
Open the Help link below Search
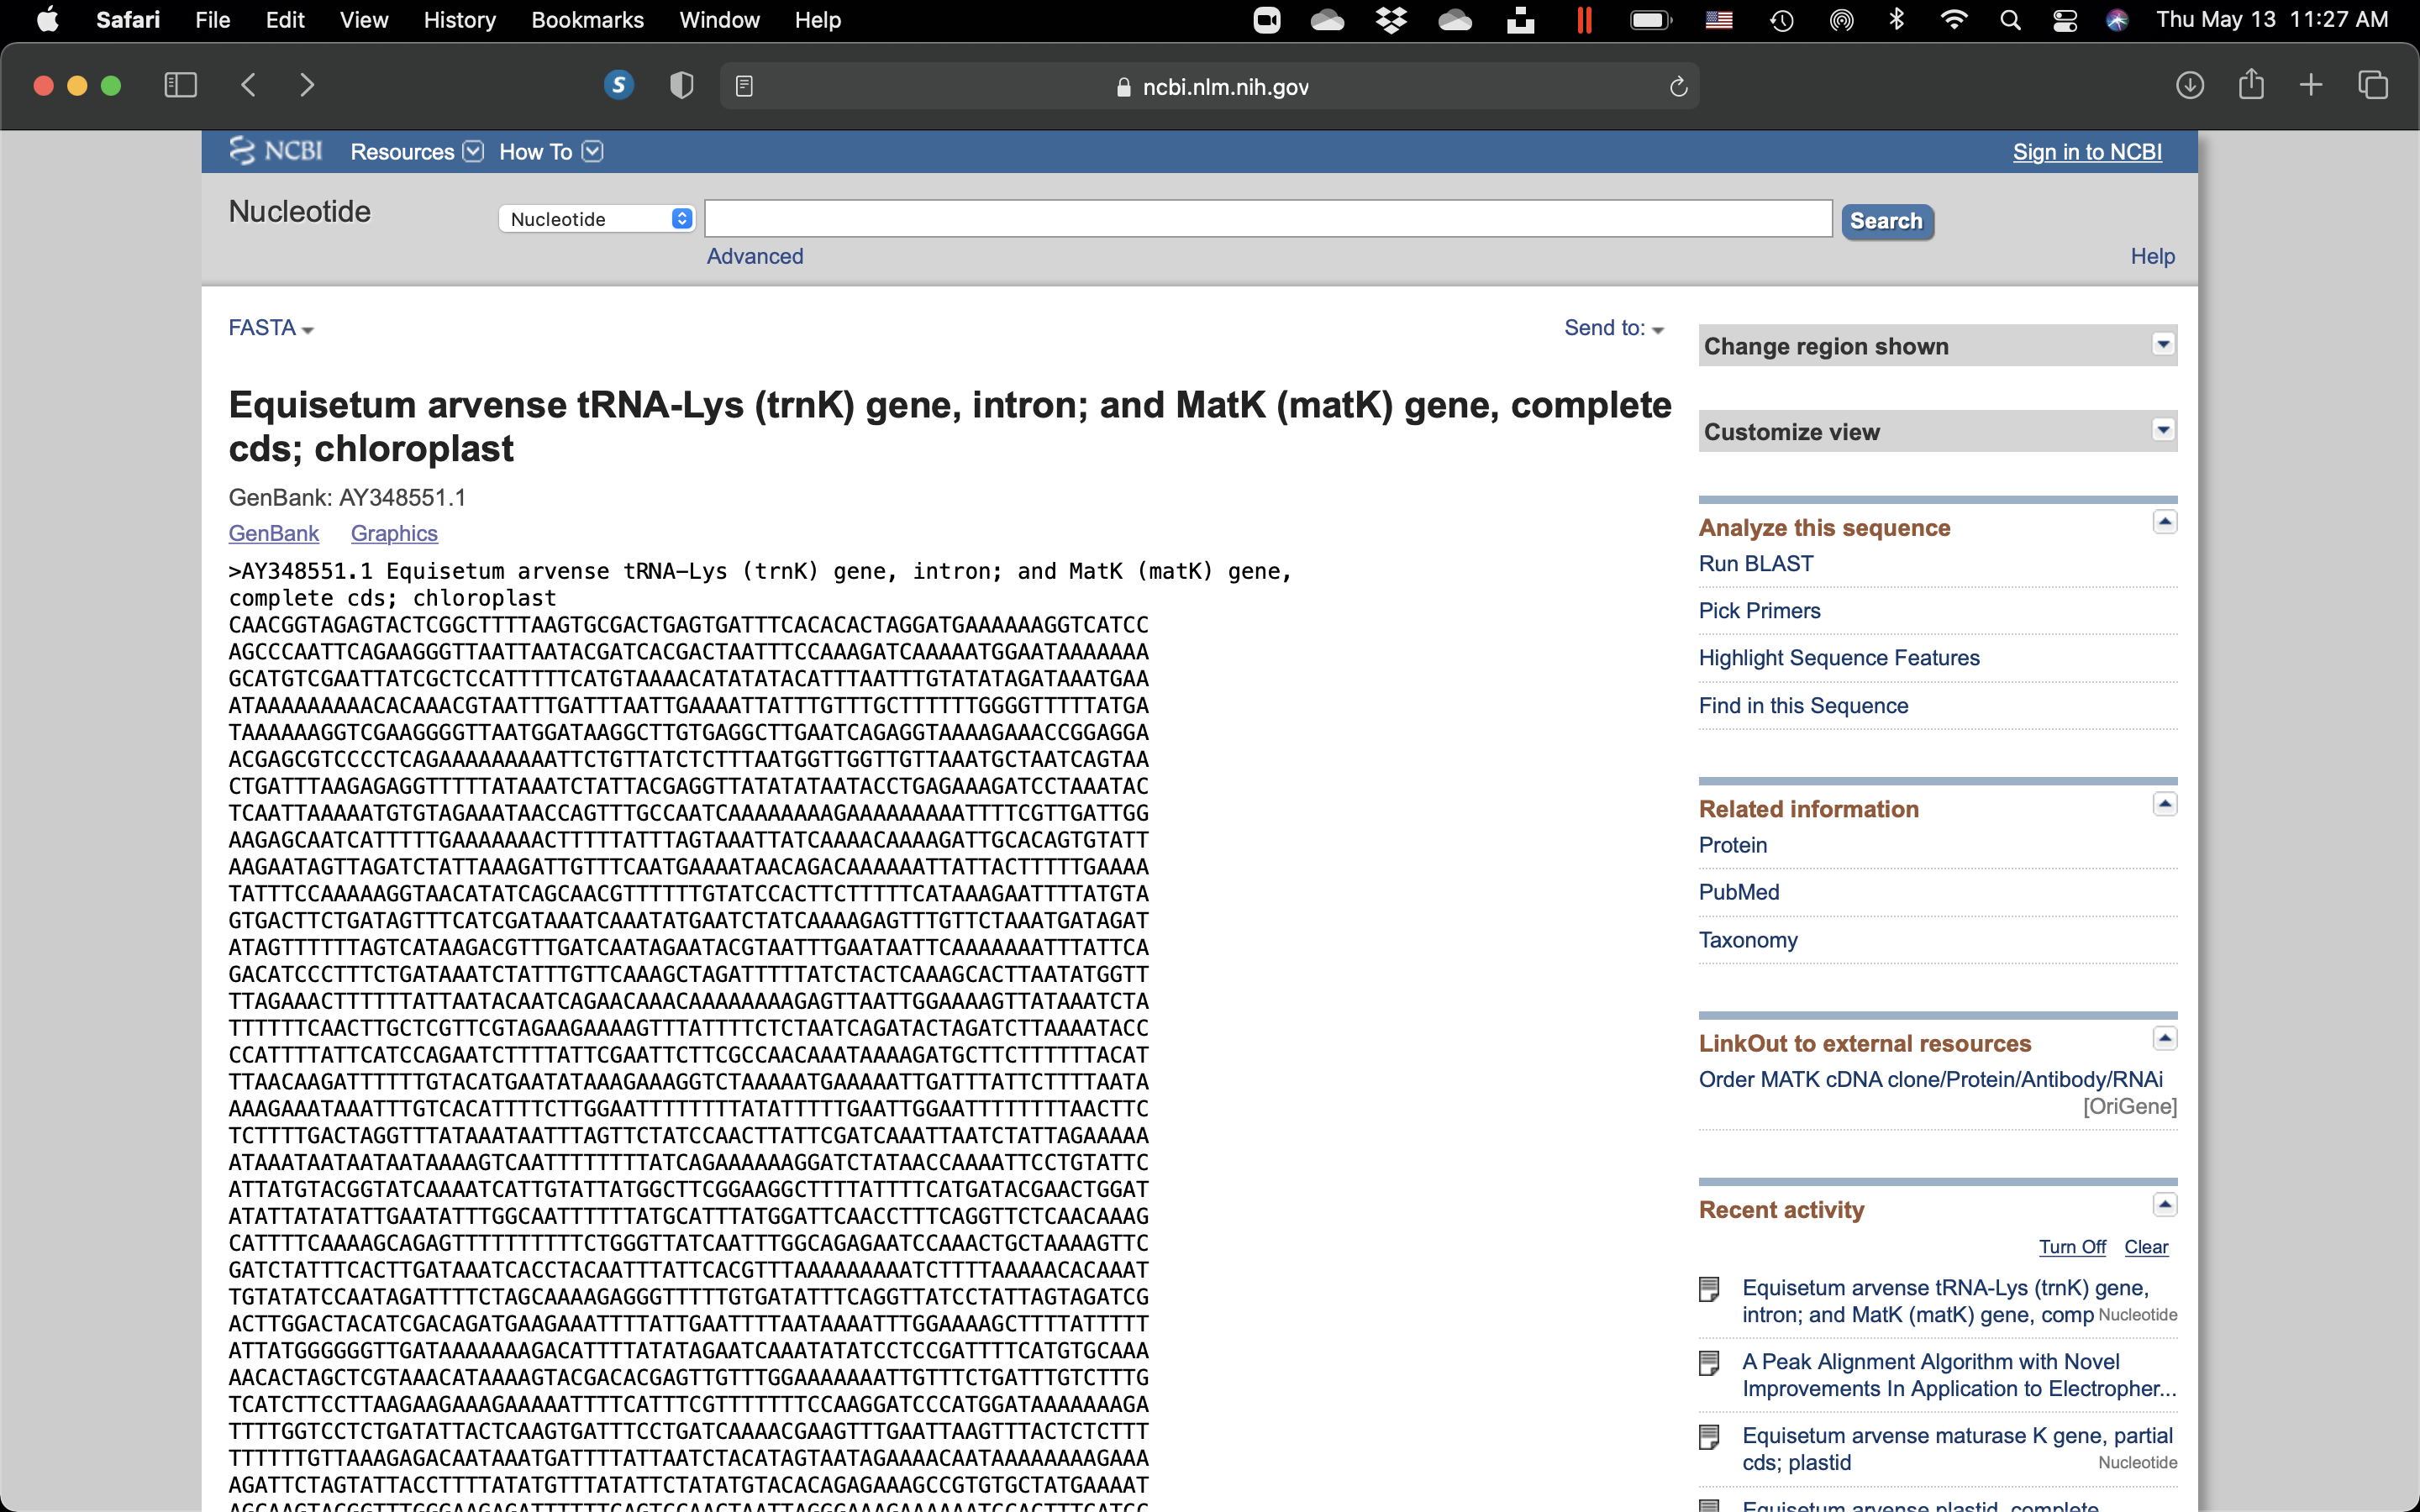(2152, 257)
